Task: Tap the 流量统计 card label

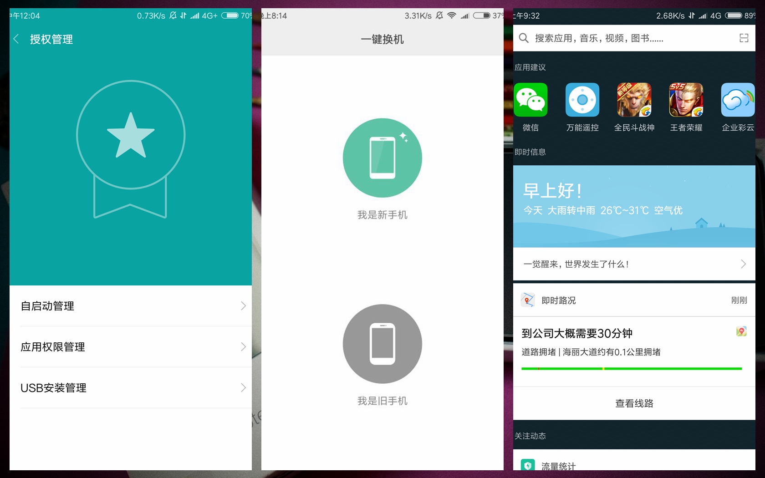Action: point(559,466)
